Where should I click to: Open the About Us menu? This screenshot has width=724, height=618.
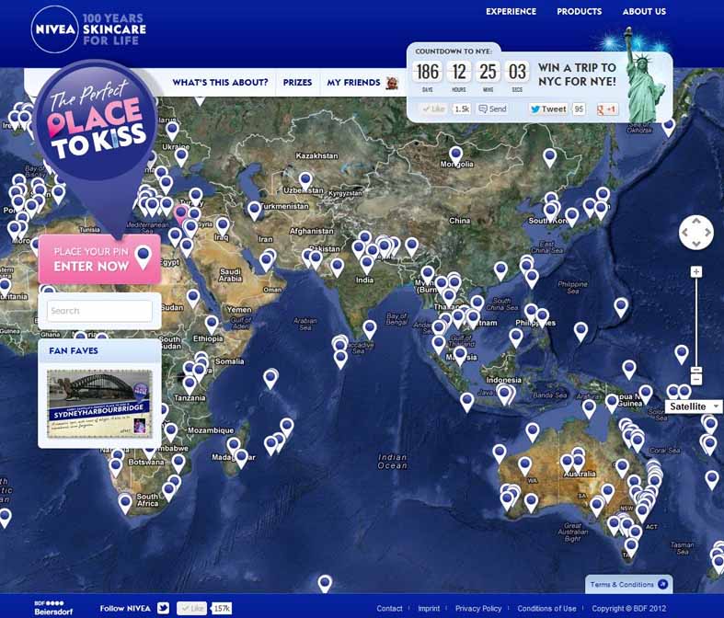[x=644, y=12]
